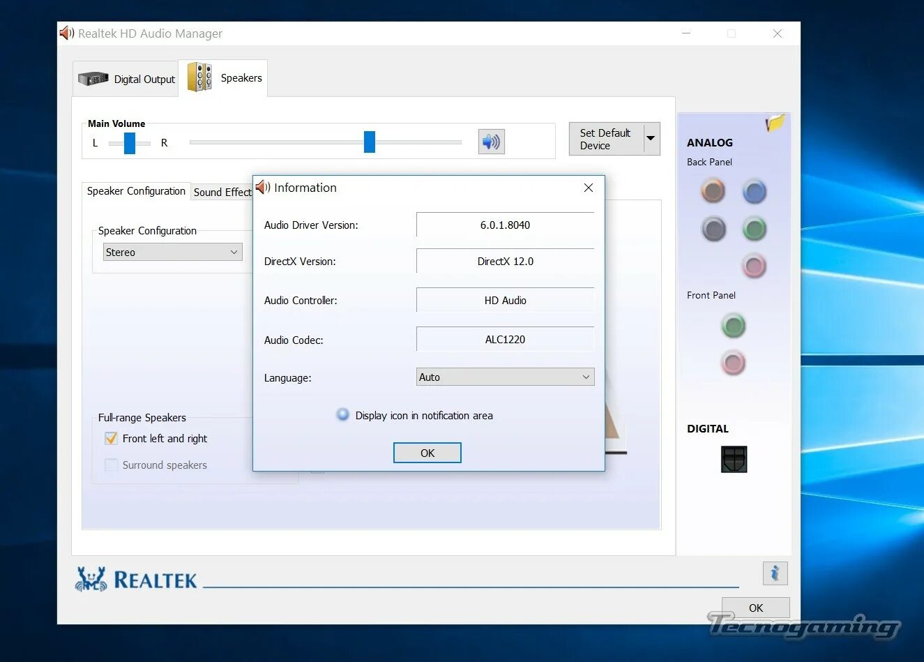Viewport: 924px width, 662px height.
Task: Close the Information dialog
Action: (589, 188)
